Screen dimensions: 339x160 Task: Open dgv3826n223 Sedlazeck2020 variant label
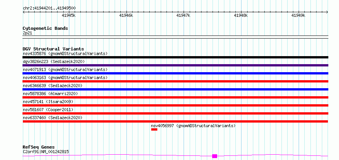point(54,61)
